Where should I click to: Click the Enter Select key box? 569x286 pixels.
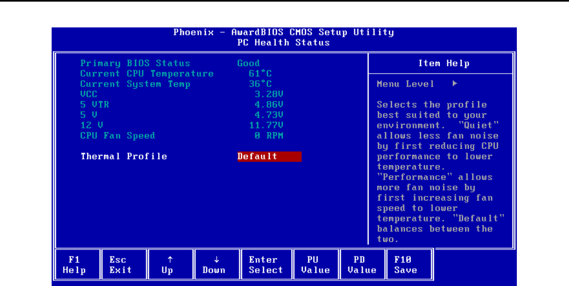(x=266, y=264)
